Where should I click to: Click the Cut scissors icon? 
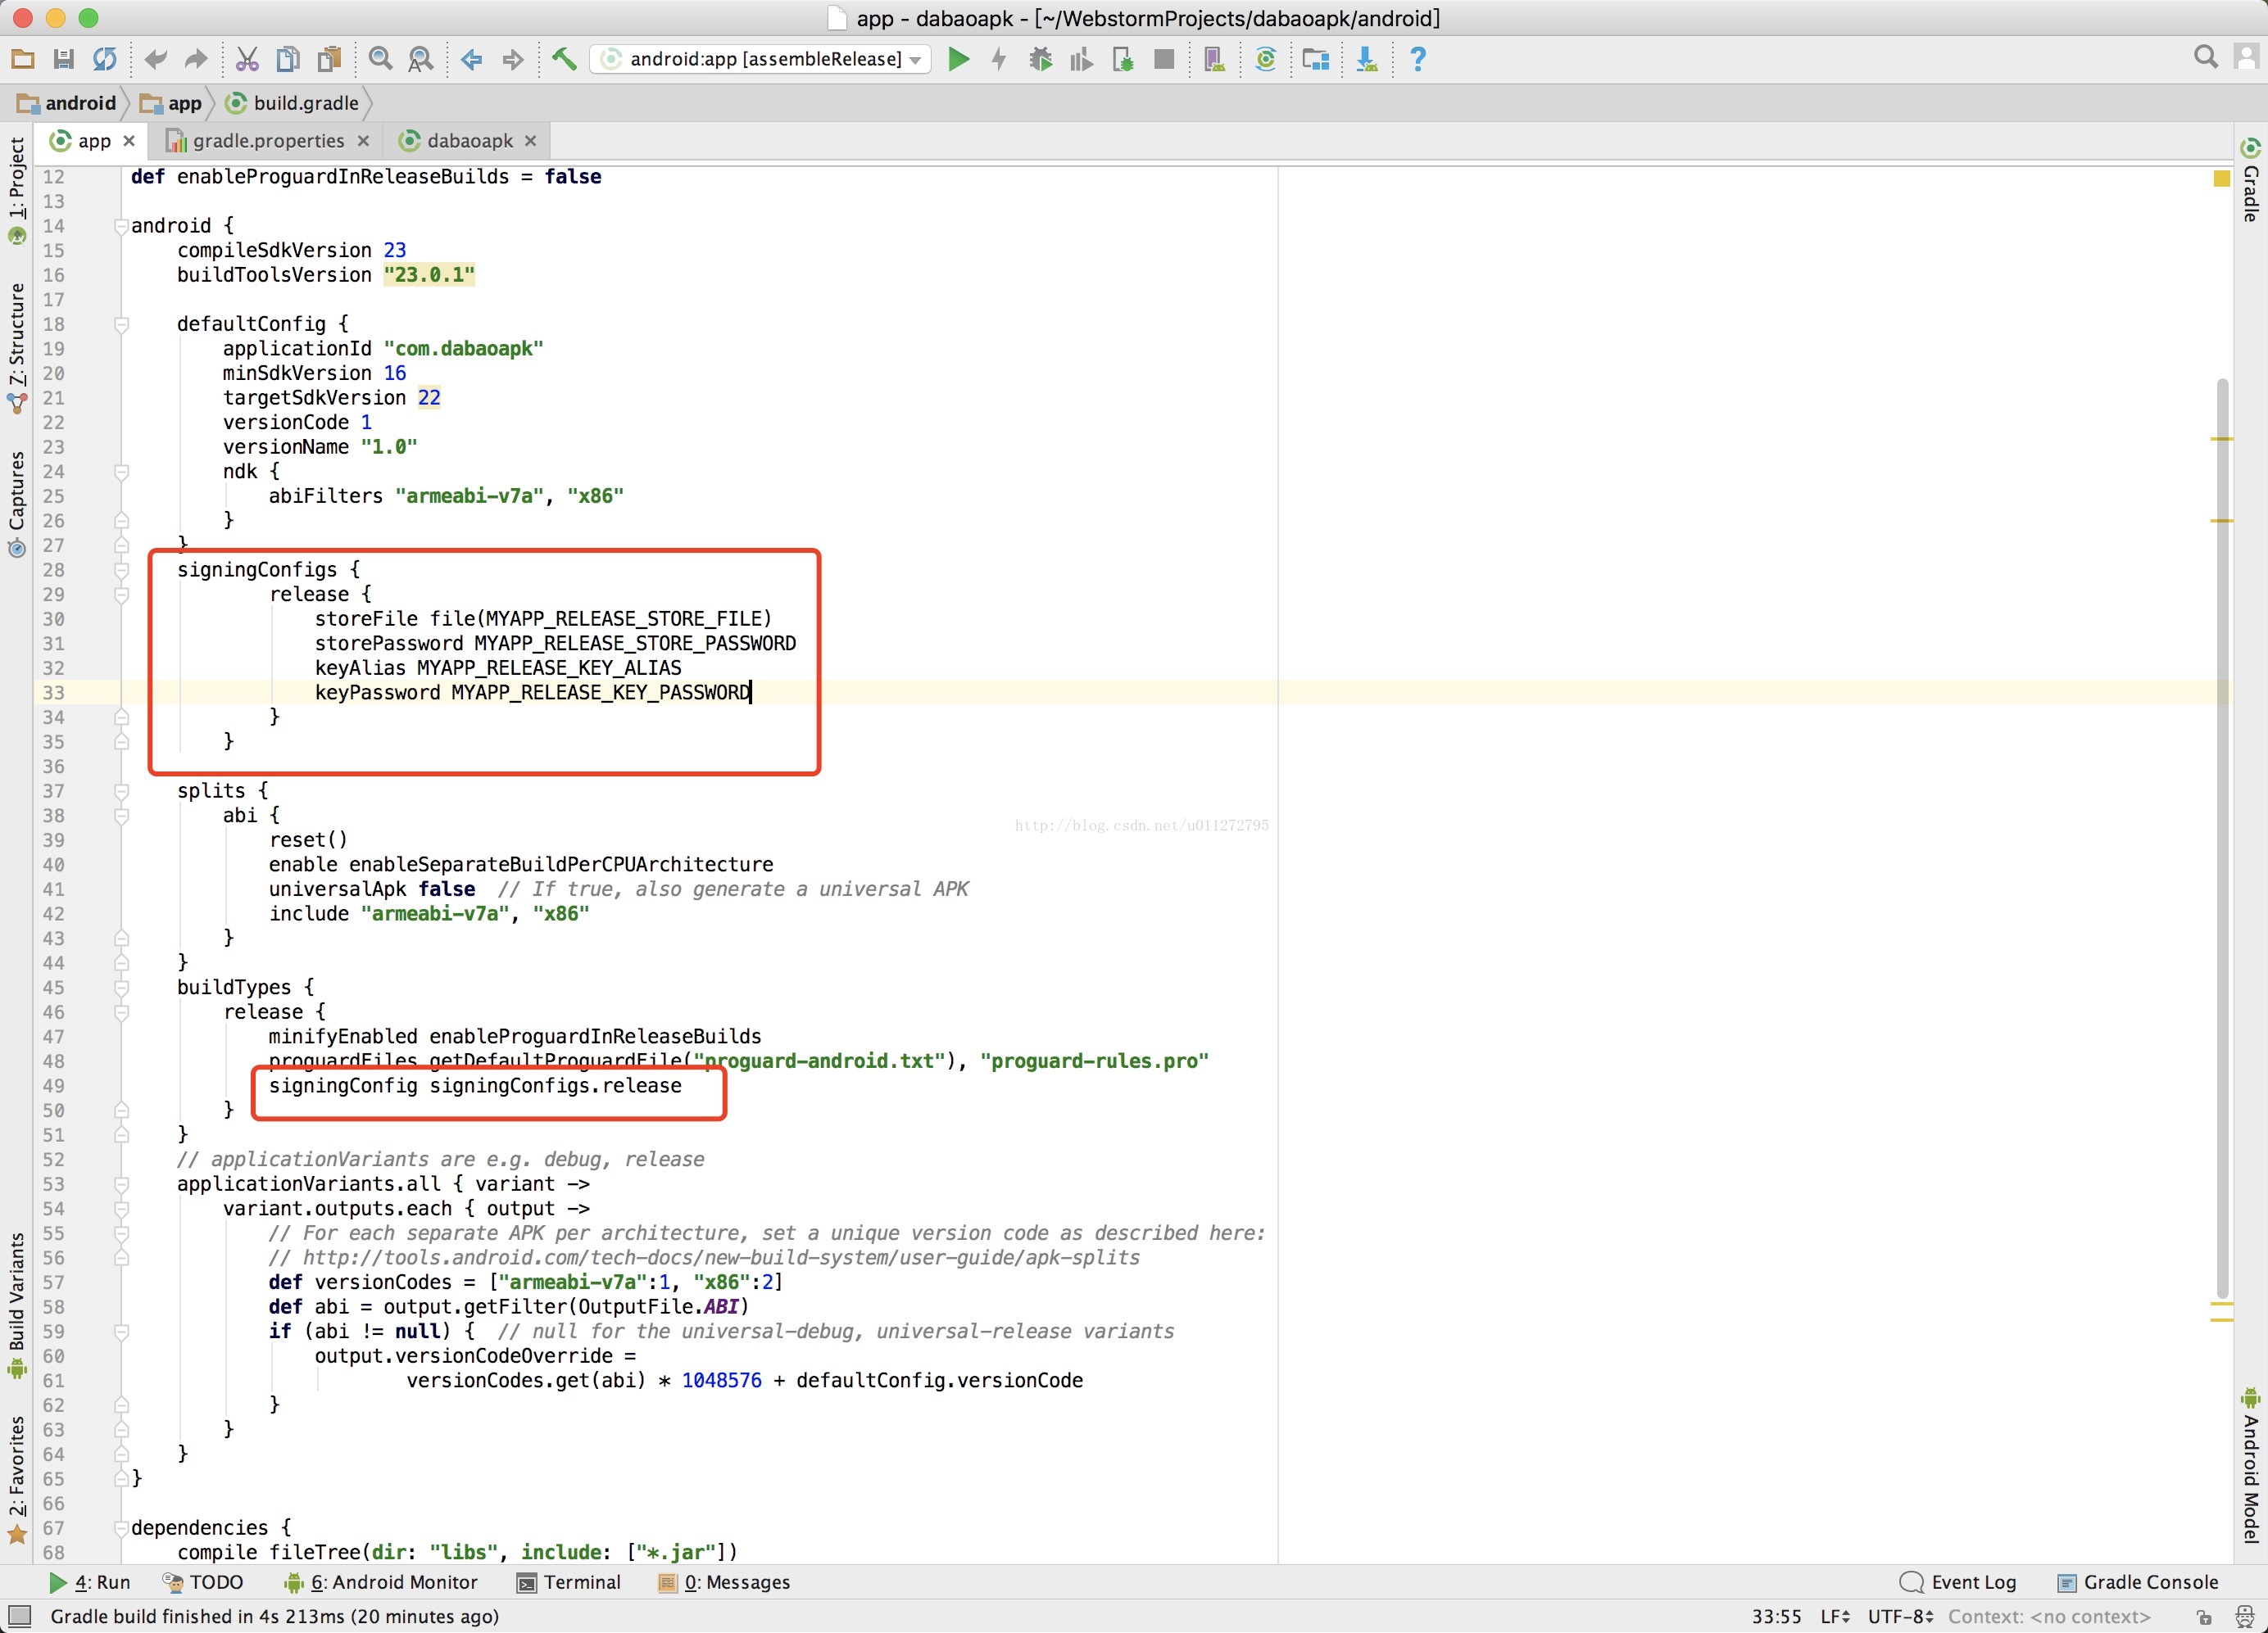[247, 59]
